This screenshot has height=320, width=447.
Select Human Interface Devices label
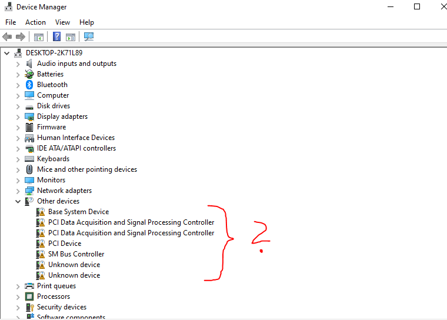pos(76,138)
